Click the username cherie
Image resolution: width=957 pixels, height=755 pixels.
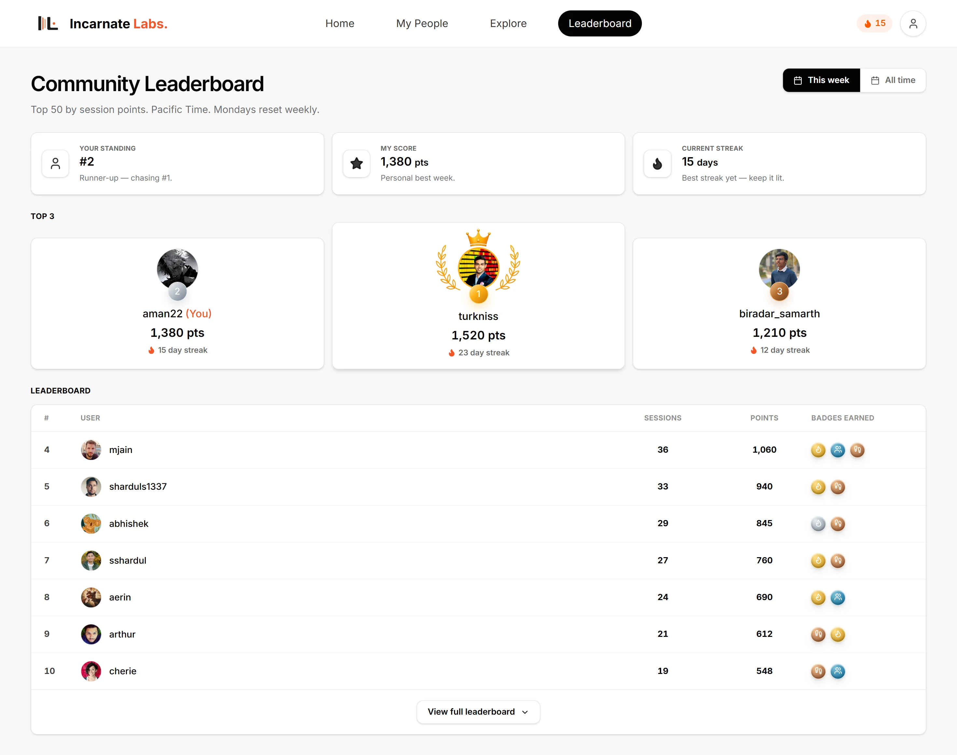122,671
